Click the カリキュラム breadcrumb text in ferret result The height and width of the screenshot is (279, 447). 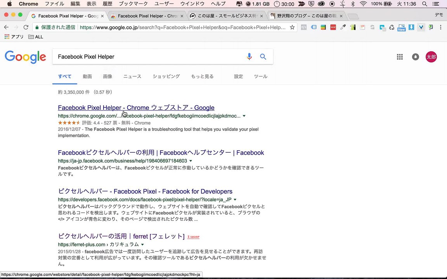[124, 245]
